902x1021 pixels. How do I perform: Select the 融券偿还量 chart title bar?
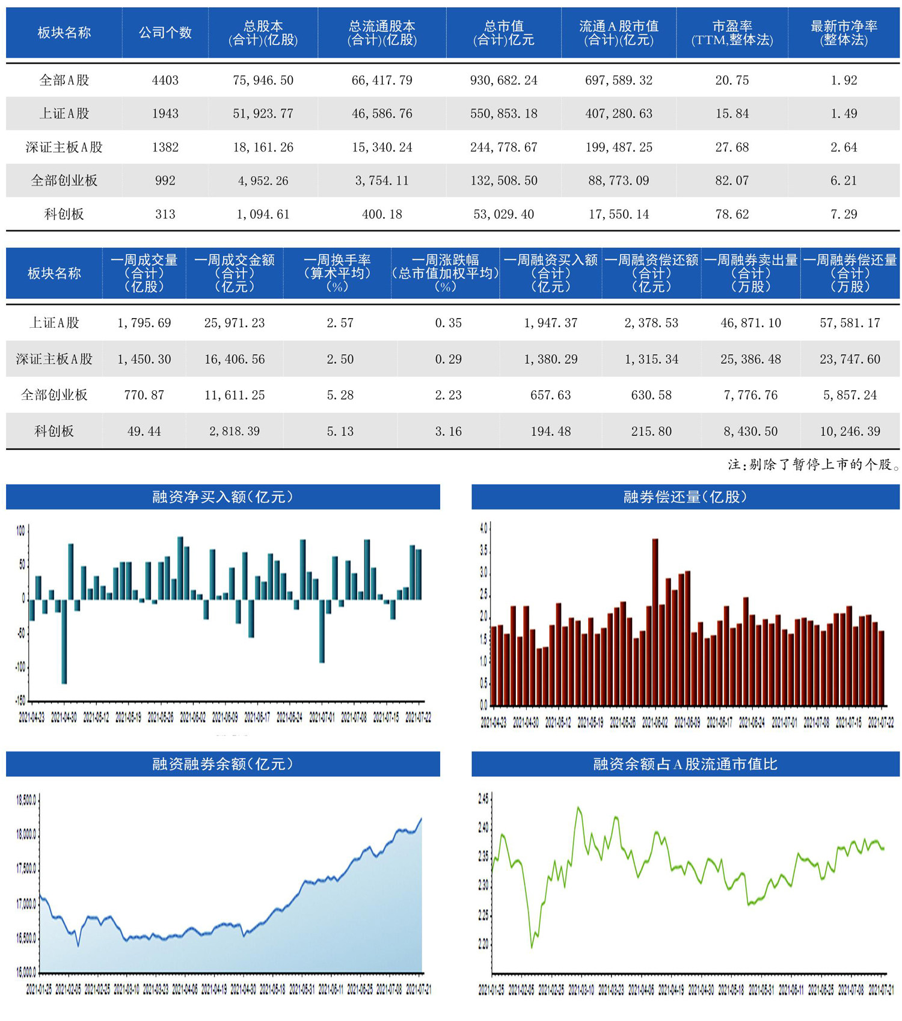pos(685,497)
